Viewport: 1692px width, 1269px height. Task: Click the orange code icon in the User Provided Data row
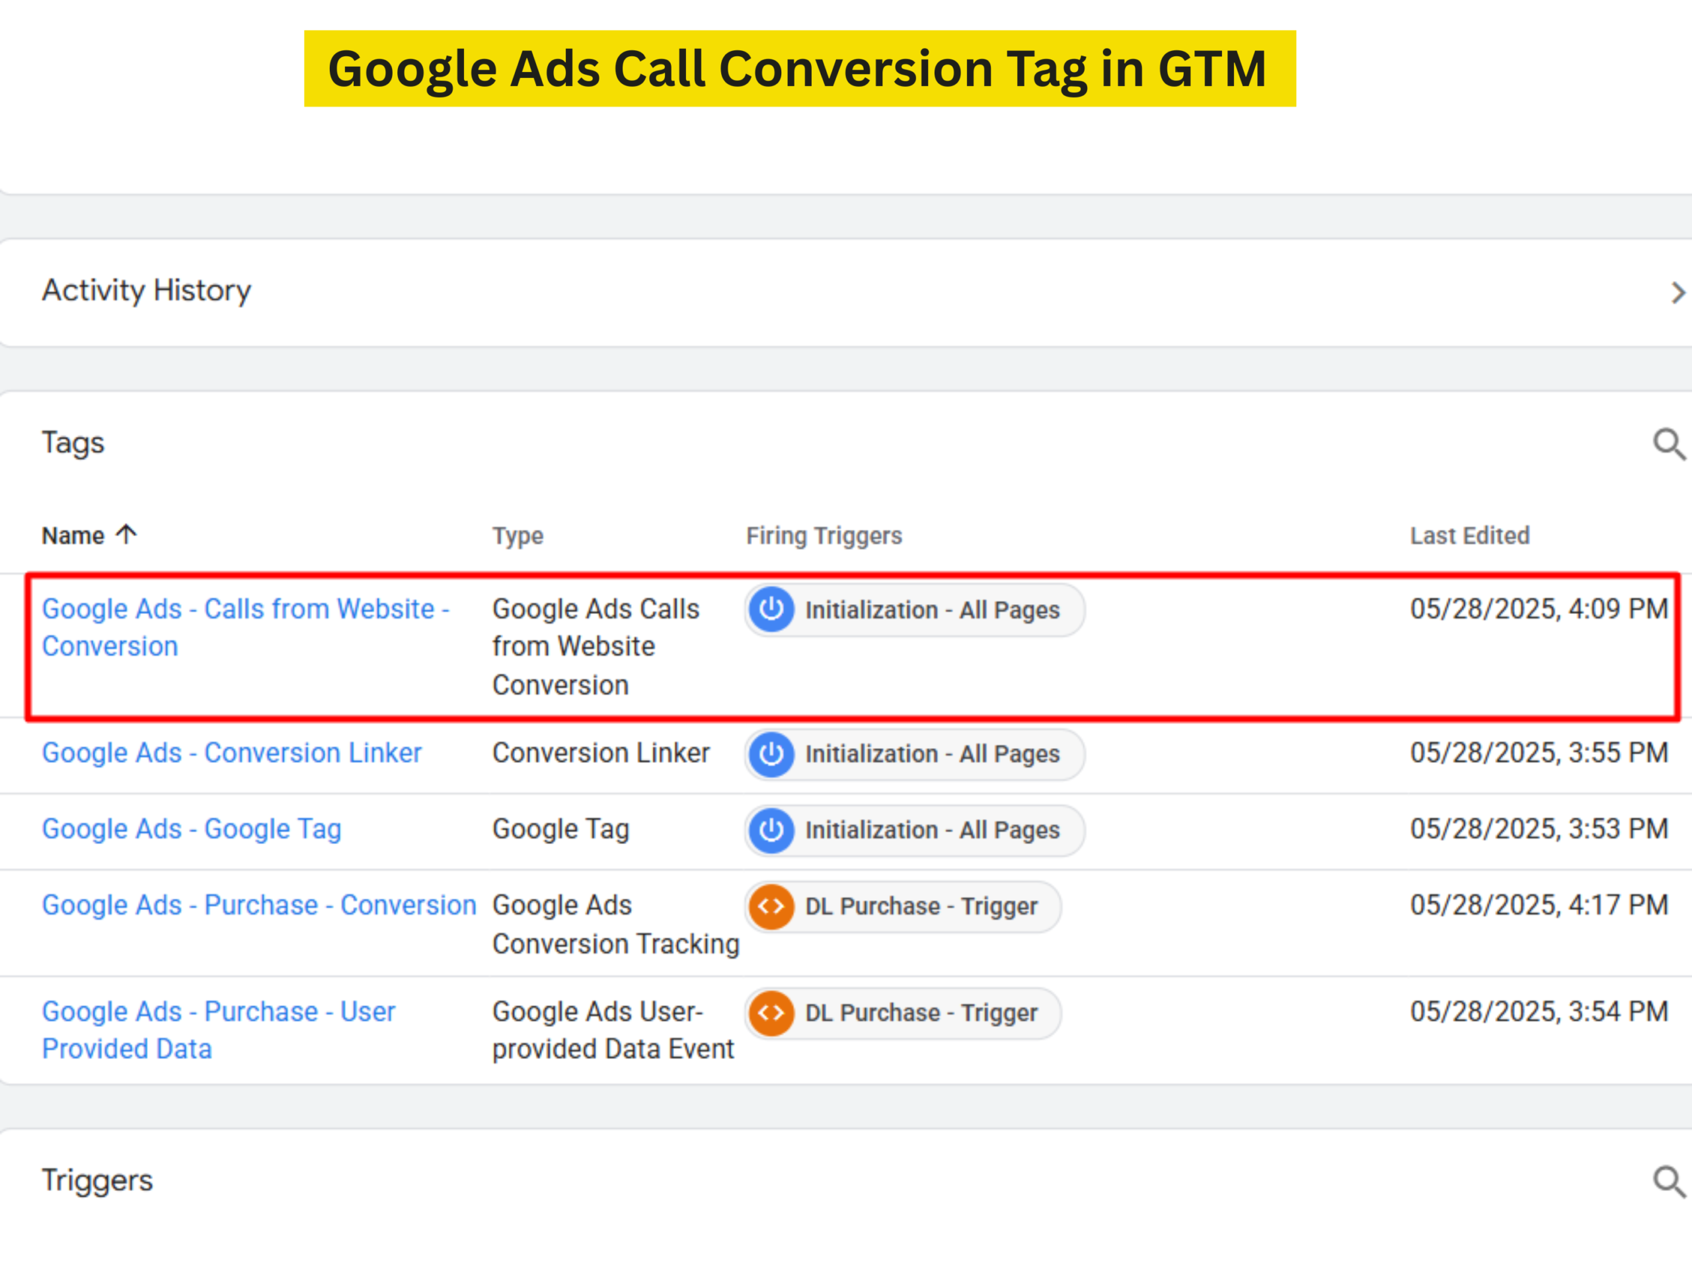point(771,1013)
